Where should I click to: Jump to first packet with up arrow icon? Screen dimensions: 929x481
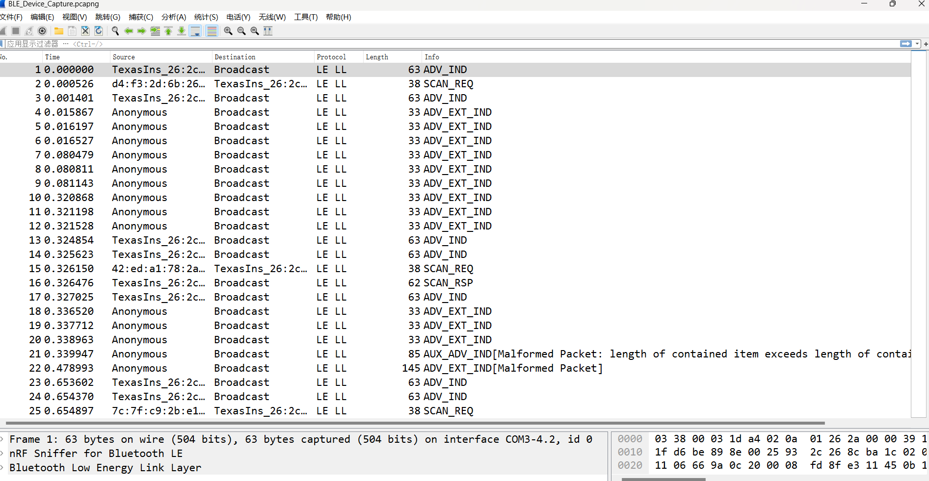(168, 31)
